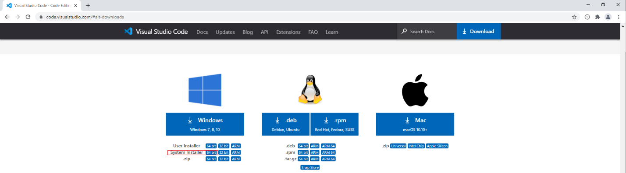
Task: Click Mac .zip Apple Silicon link
Action: 437,146
